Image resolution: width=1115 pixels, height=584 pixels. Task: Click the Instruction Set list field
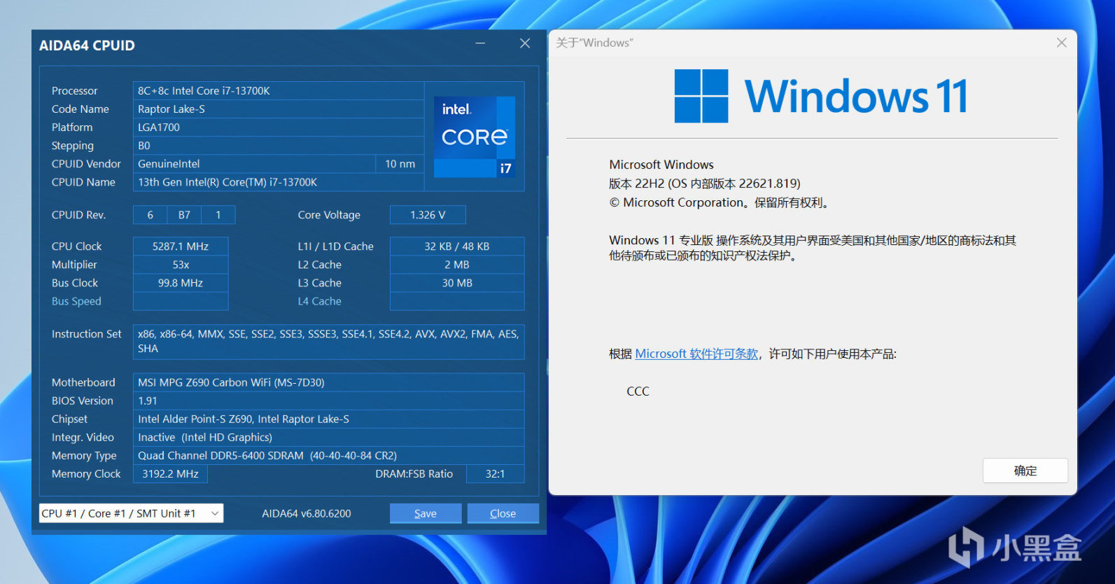pos(329,342)
